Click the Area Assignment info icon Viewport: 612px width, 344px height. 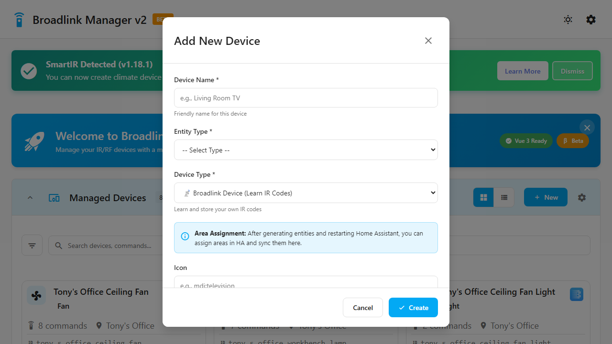[185, 236]
